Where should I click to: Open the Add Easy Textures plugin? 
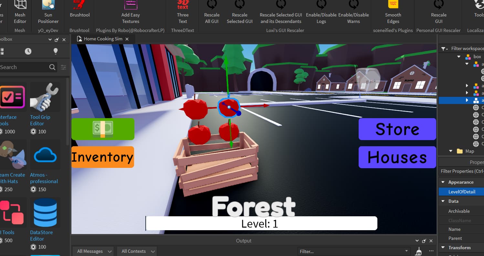click(130, 11)
